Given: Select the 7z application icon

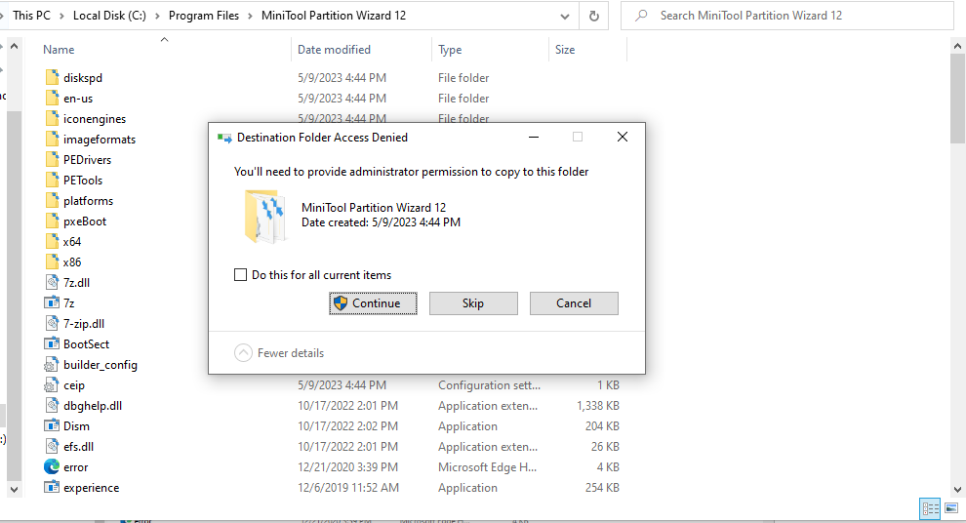Looking at the screenshot, I should coord(52,303).
